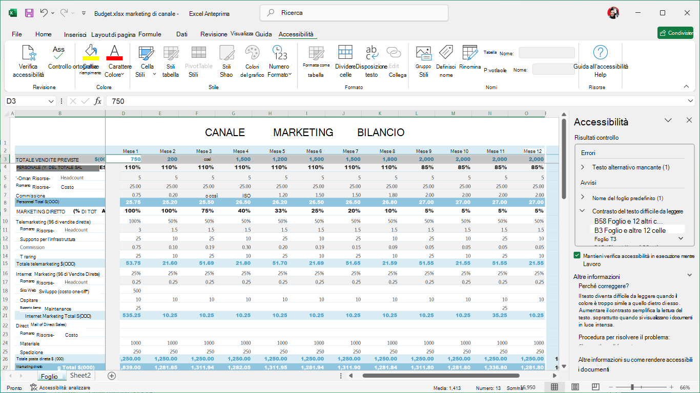Expand Nome del foglio predefinito (1) warning
Screen dimensions: 700x393
pos(583,198)
